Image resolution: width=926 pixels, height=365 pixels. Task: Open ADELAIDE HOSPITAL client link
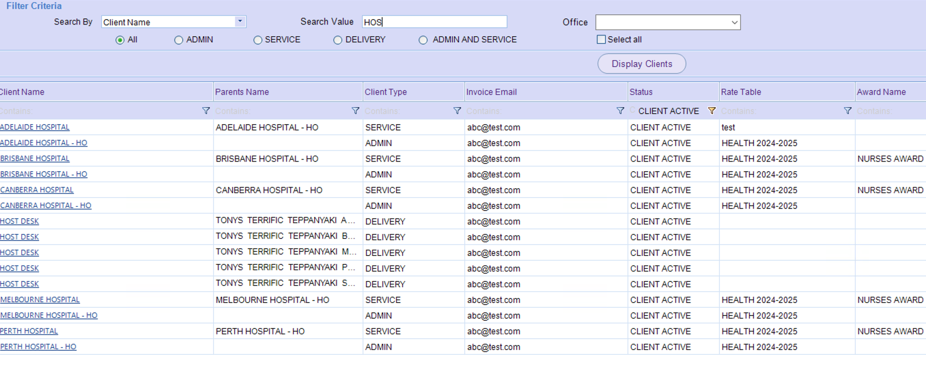coord(35,128)
